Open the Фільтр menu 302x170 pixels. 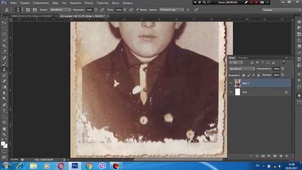(89, 3)
